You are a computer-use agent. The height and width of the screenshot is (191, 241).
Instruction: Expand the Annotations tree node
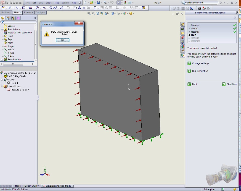point(2,29)
